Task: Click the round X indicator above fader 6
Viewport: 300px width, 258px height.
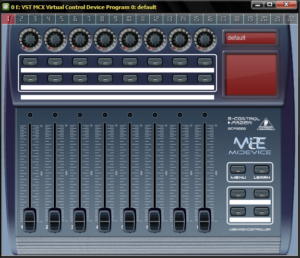Action: pyautogui.click(x=155, y=115)
